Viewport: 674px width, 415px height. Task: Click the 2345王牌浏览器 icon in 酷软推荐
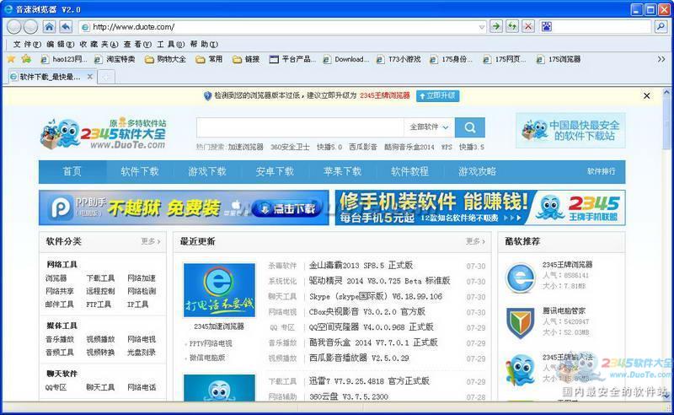(x=520, y=278)
